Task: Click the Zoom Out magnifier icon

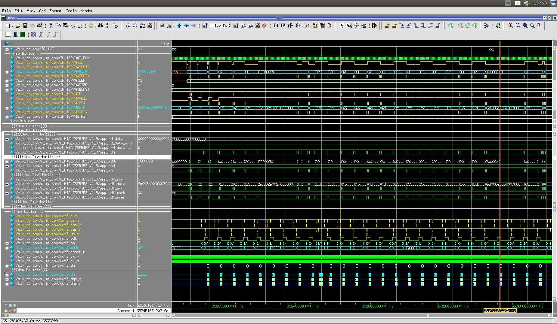Action: tap(518, 26)
